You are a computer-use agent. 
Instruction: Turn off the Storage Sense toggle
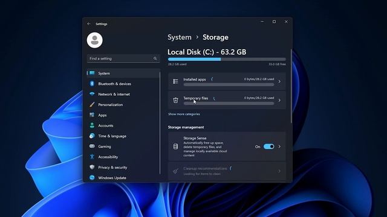click(x=268, y=146)
